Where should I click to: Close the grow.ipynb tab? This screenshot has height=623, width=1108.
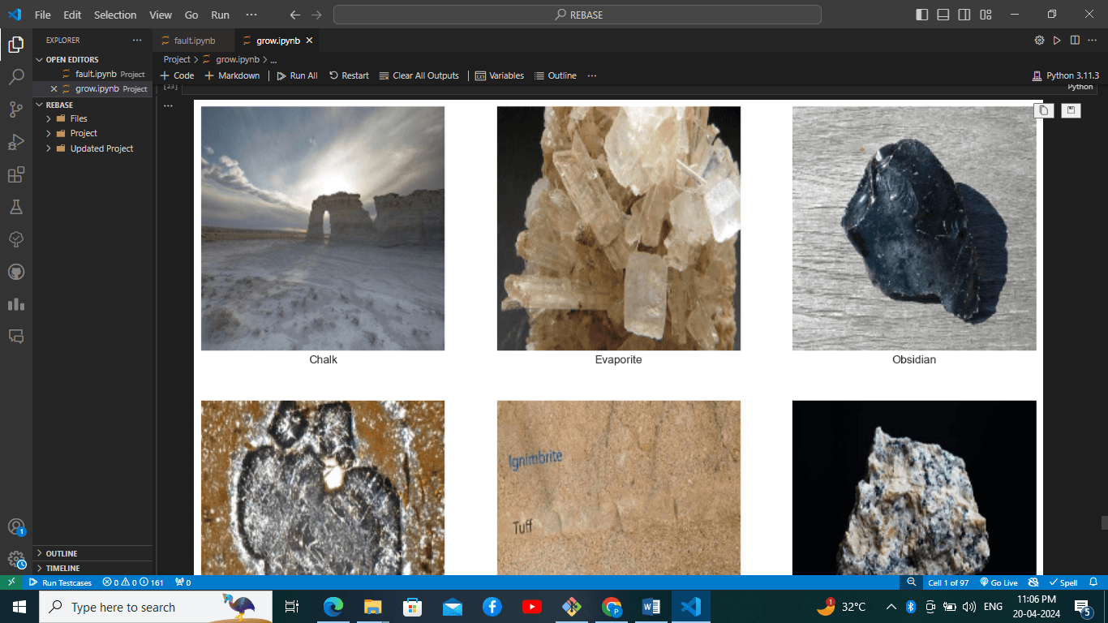point(309,40)
